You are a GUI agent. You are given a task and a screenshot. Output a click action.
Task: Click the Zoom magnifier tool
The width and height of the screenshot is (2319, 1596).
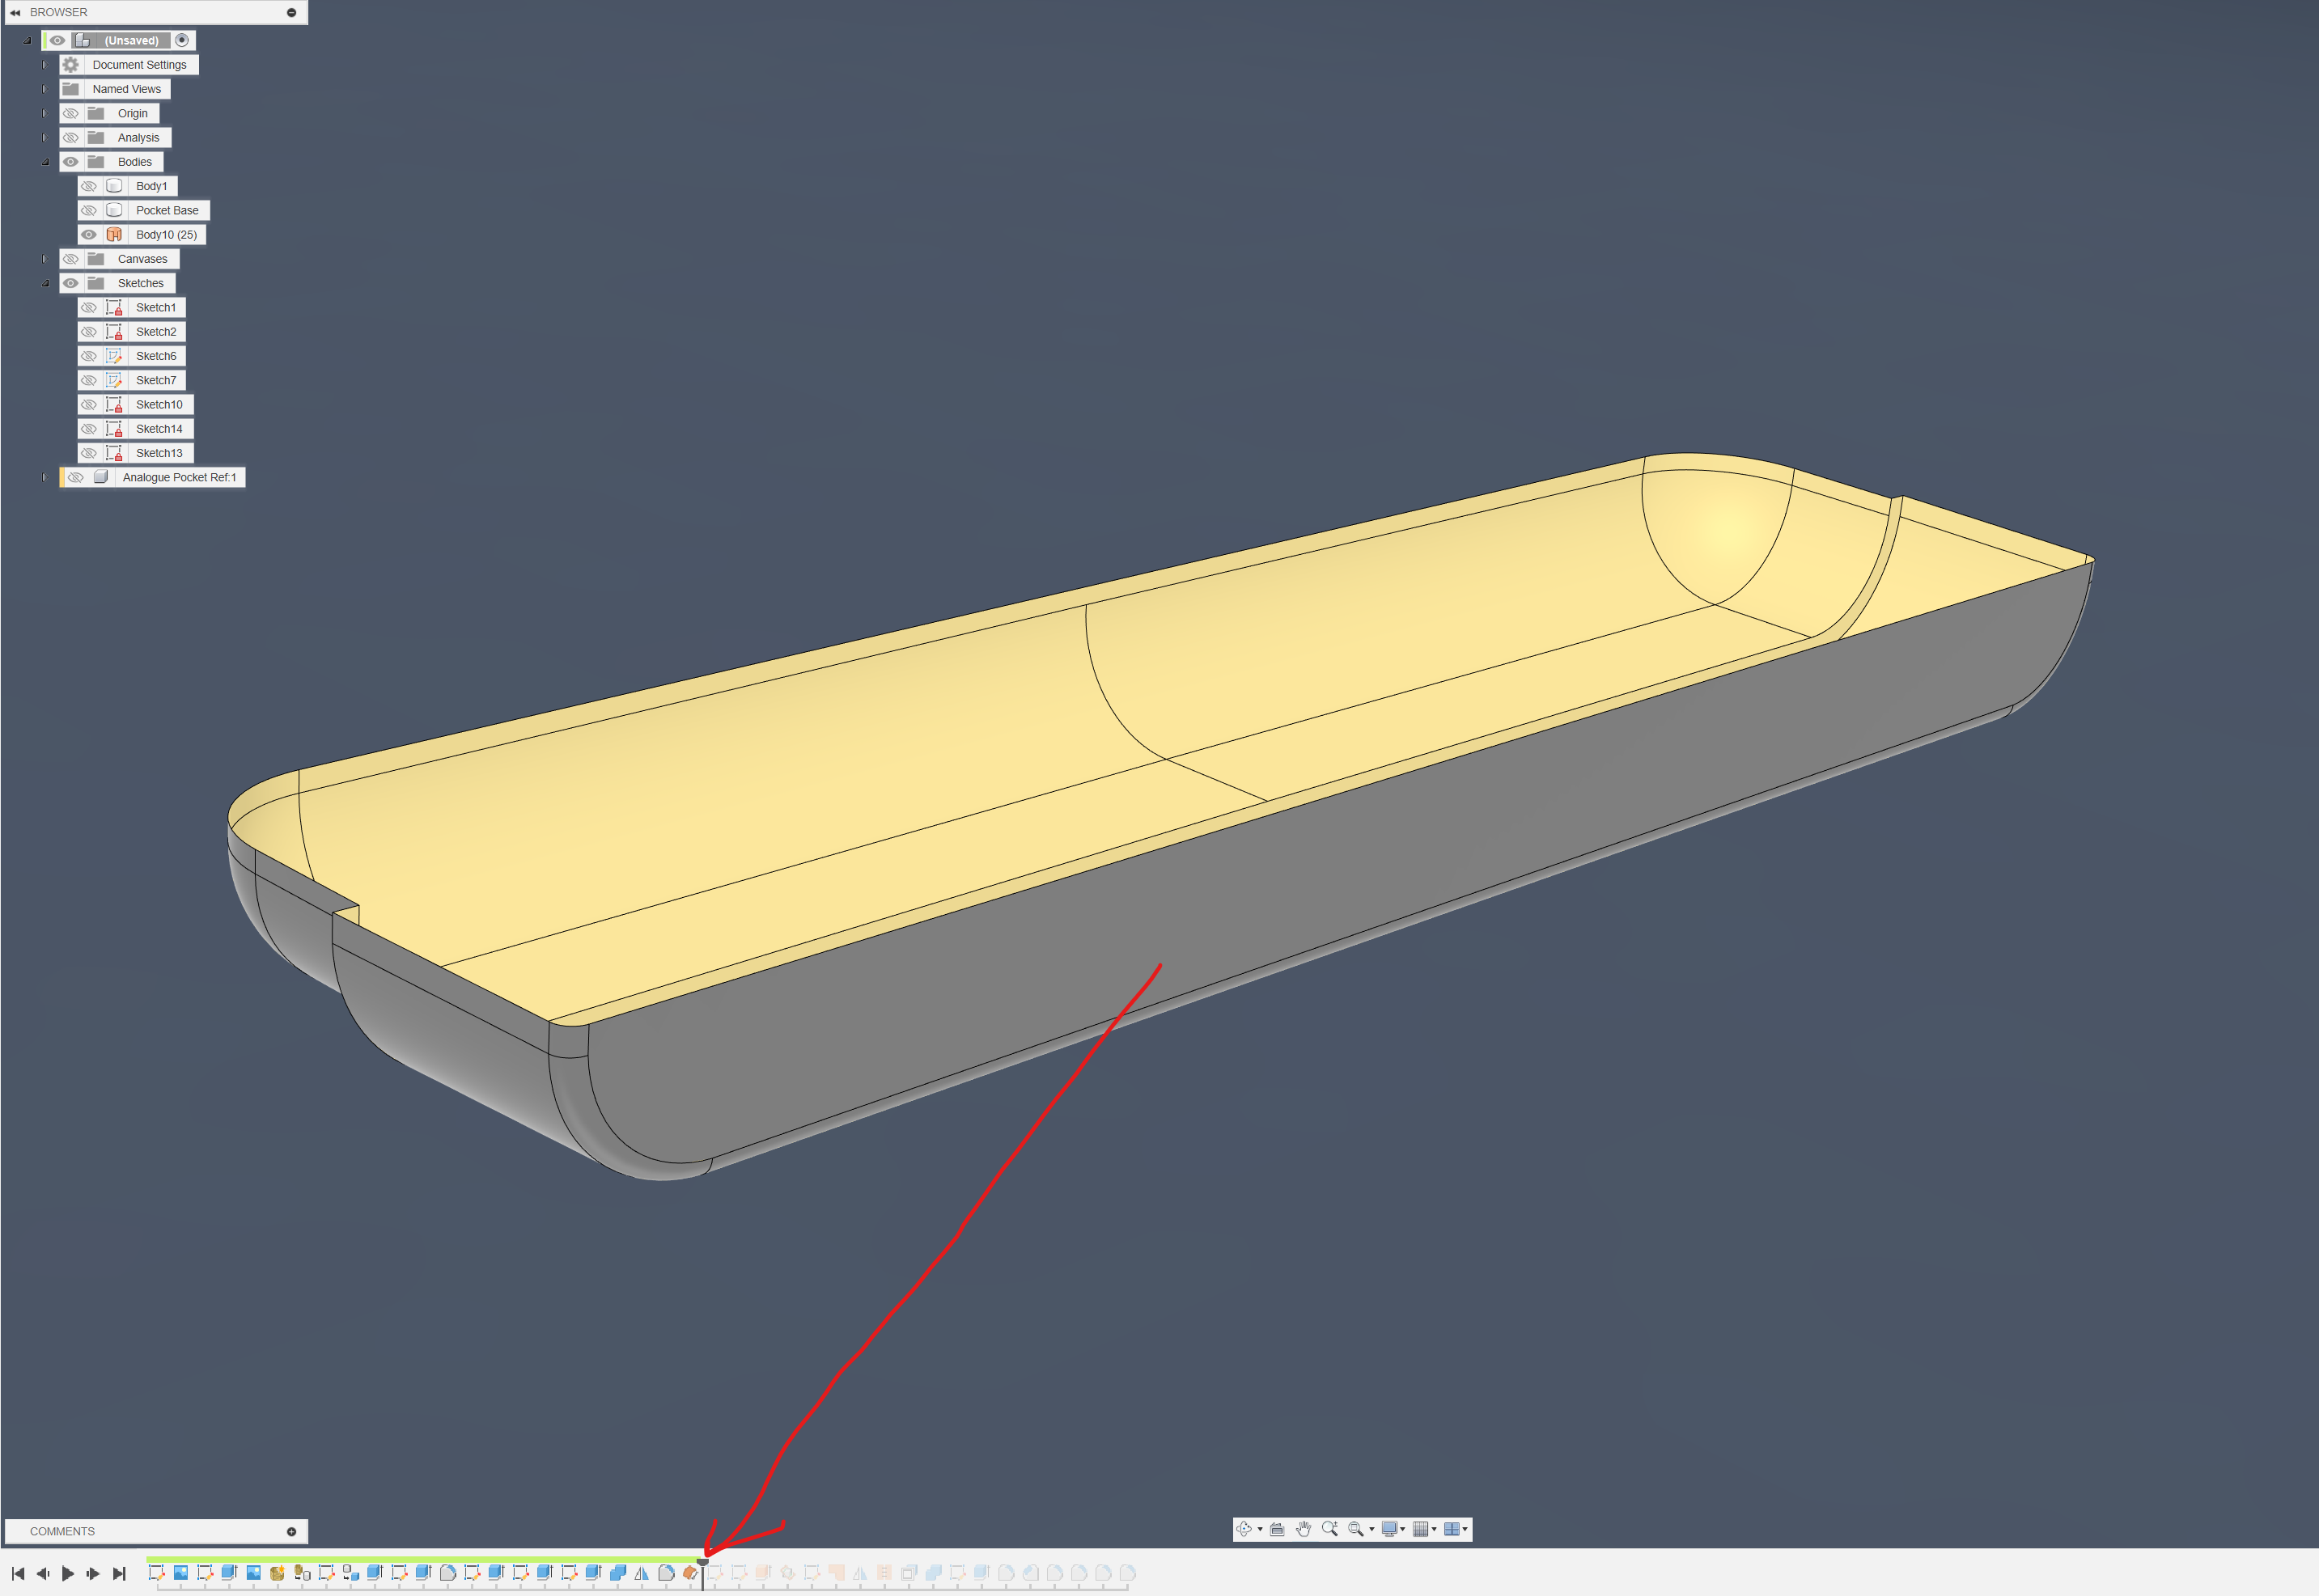click(x=1331, y=1529)
